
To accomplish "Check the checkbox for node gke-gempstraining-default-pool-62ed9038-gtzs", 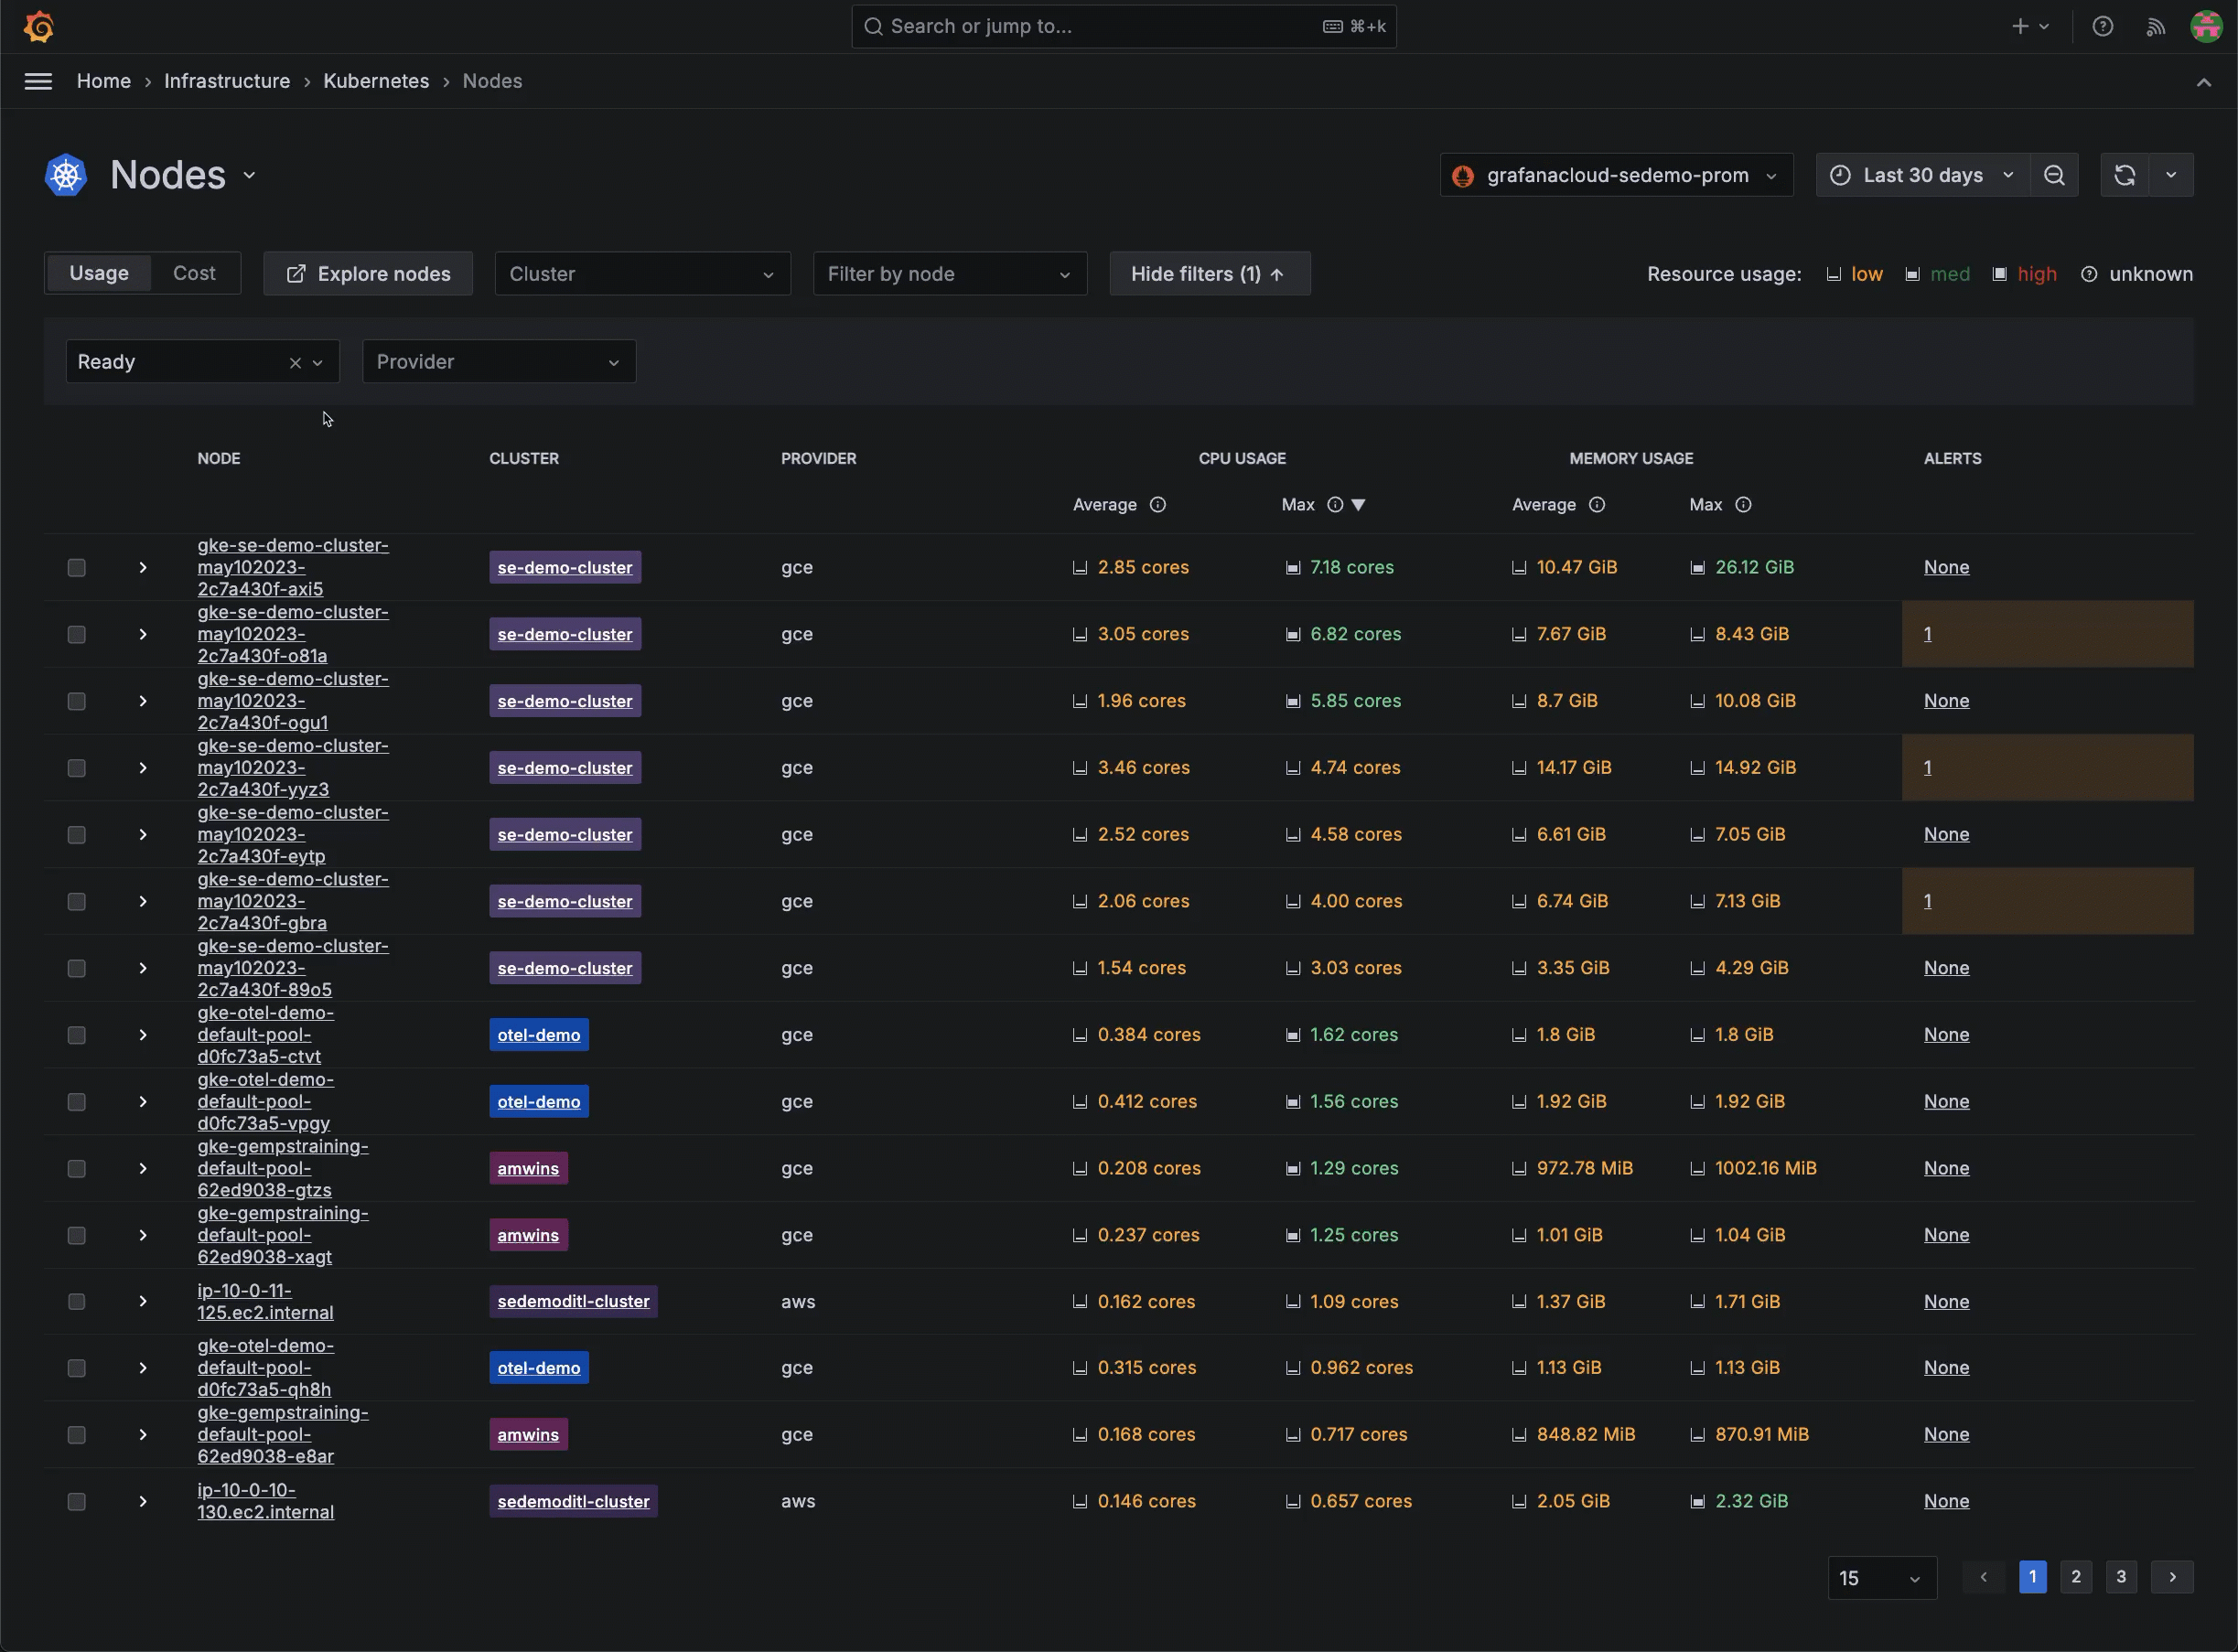I will (76, 1168).
